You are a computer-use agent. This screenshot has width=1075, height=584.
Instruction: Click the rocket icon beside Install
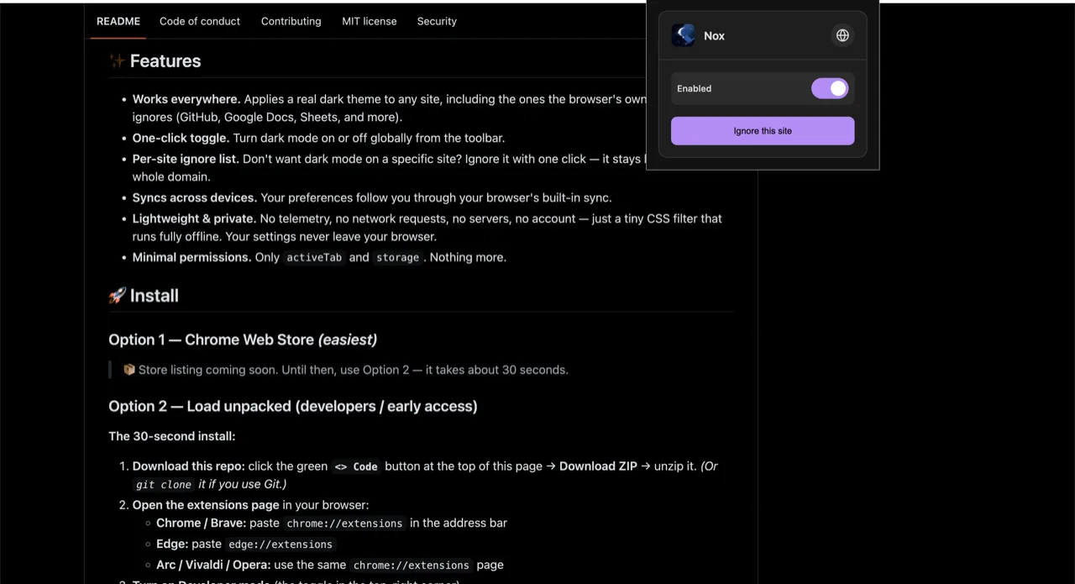click(118, 296)
